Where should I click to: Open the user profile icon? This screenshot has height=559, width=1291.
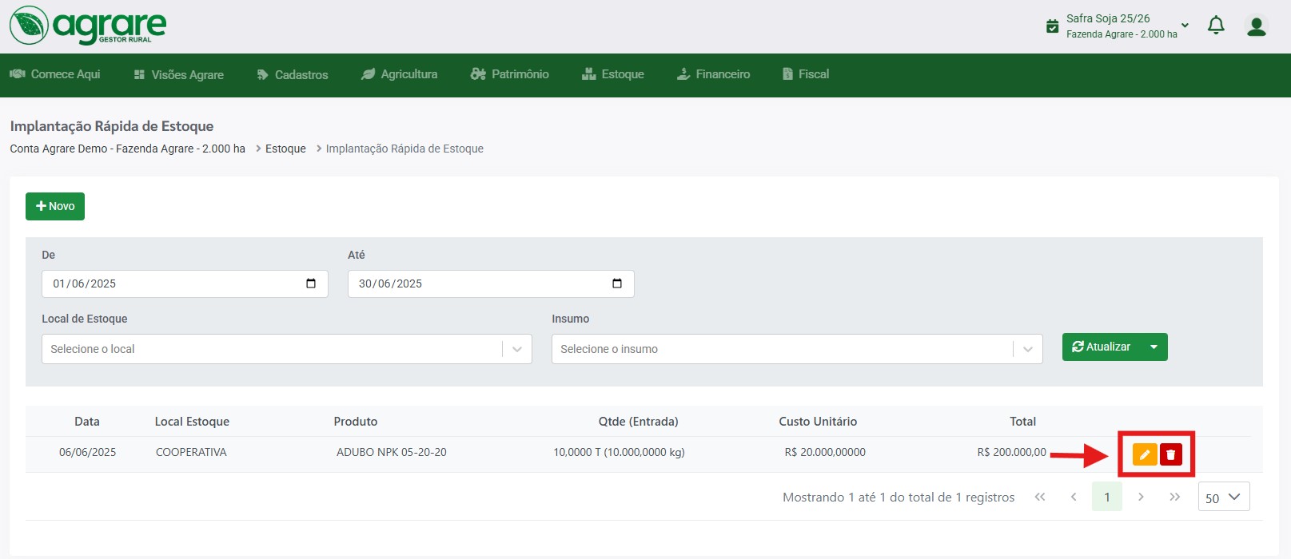tap(1257, 26)
